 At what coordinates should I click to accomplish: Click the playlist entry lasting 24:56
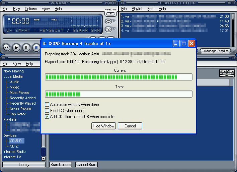point(175,26)
